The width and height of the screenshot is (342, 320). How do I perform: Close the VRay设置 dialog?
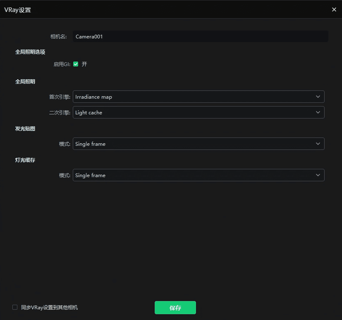tap(334, 9)
